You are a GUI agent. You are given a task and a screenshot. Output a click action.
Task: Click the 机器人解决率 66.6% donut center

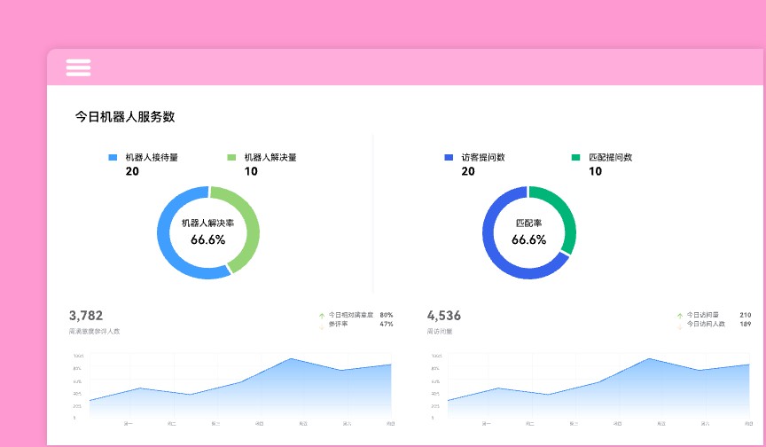tap(208, 232)
